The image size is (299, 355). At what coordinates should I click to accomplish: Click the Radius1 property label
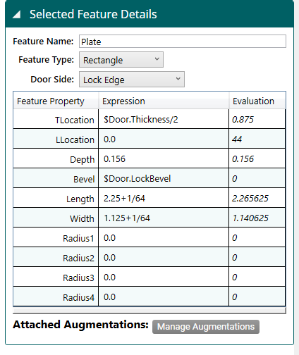click(78, 239)
